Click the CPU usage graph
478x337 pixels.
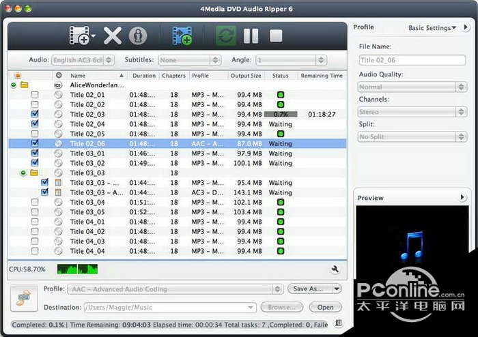tap(77, 269)
